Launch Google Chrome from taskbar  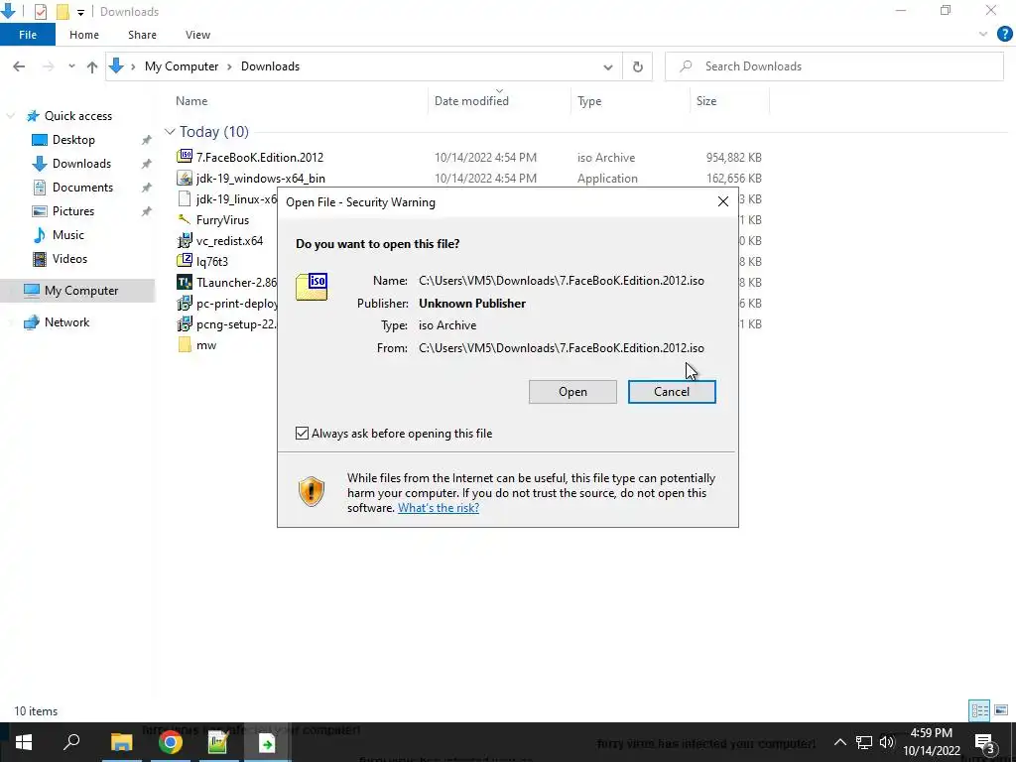click(x=170, y=742)
